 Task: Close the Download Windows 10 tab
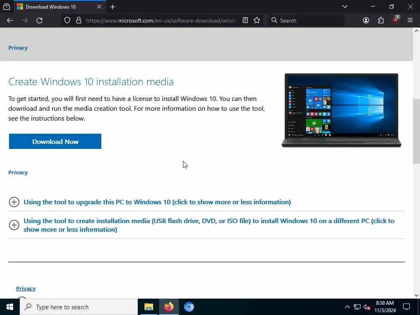pos(99,7)
